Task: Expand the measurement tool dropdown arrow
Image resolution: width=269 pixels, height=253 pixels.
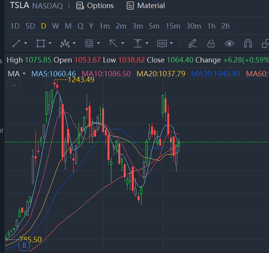Action: [147, 43]
